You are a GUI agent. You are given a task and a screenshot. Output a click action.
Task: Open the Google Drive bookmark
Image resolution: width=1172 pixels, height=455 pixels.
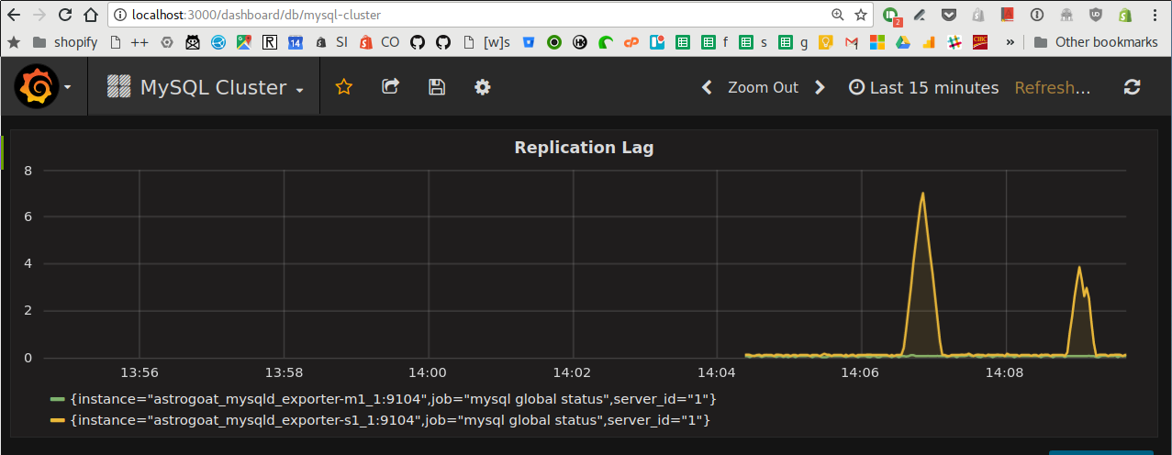(902, 42)
